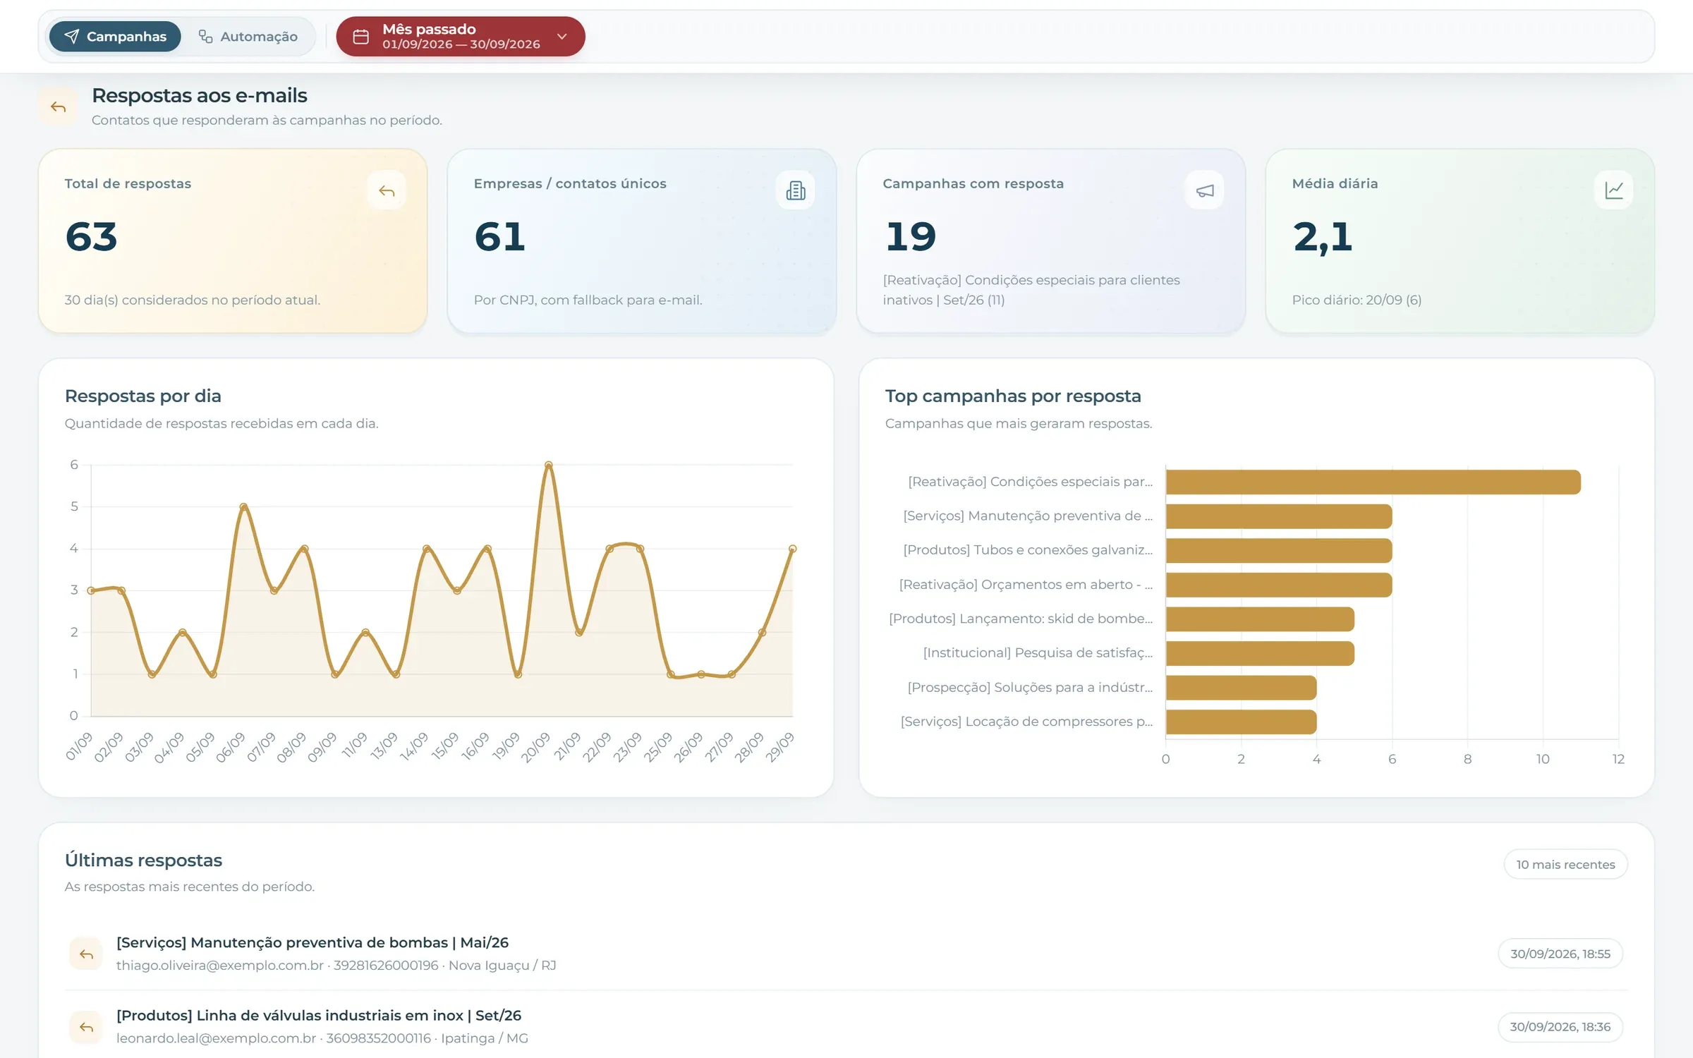Click the bar for Produtos Tubos e conexões
This screenshot has width=1693, height=1058.
pos(1279,551)
